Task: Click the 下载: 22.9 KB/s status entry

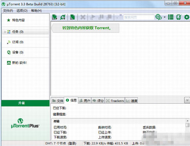Action: [95, 143]
